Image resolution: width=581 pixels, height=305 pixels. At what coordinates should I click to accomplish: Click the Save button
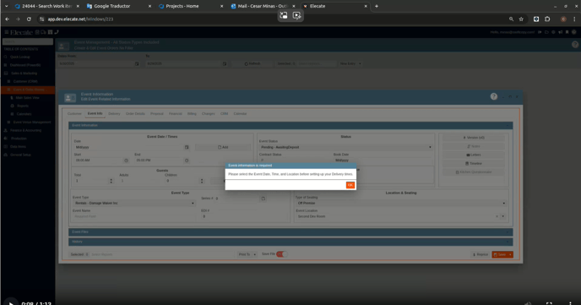click(500, 254)
